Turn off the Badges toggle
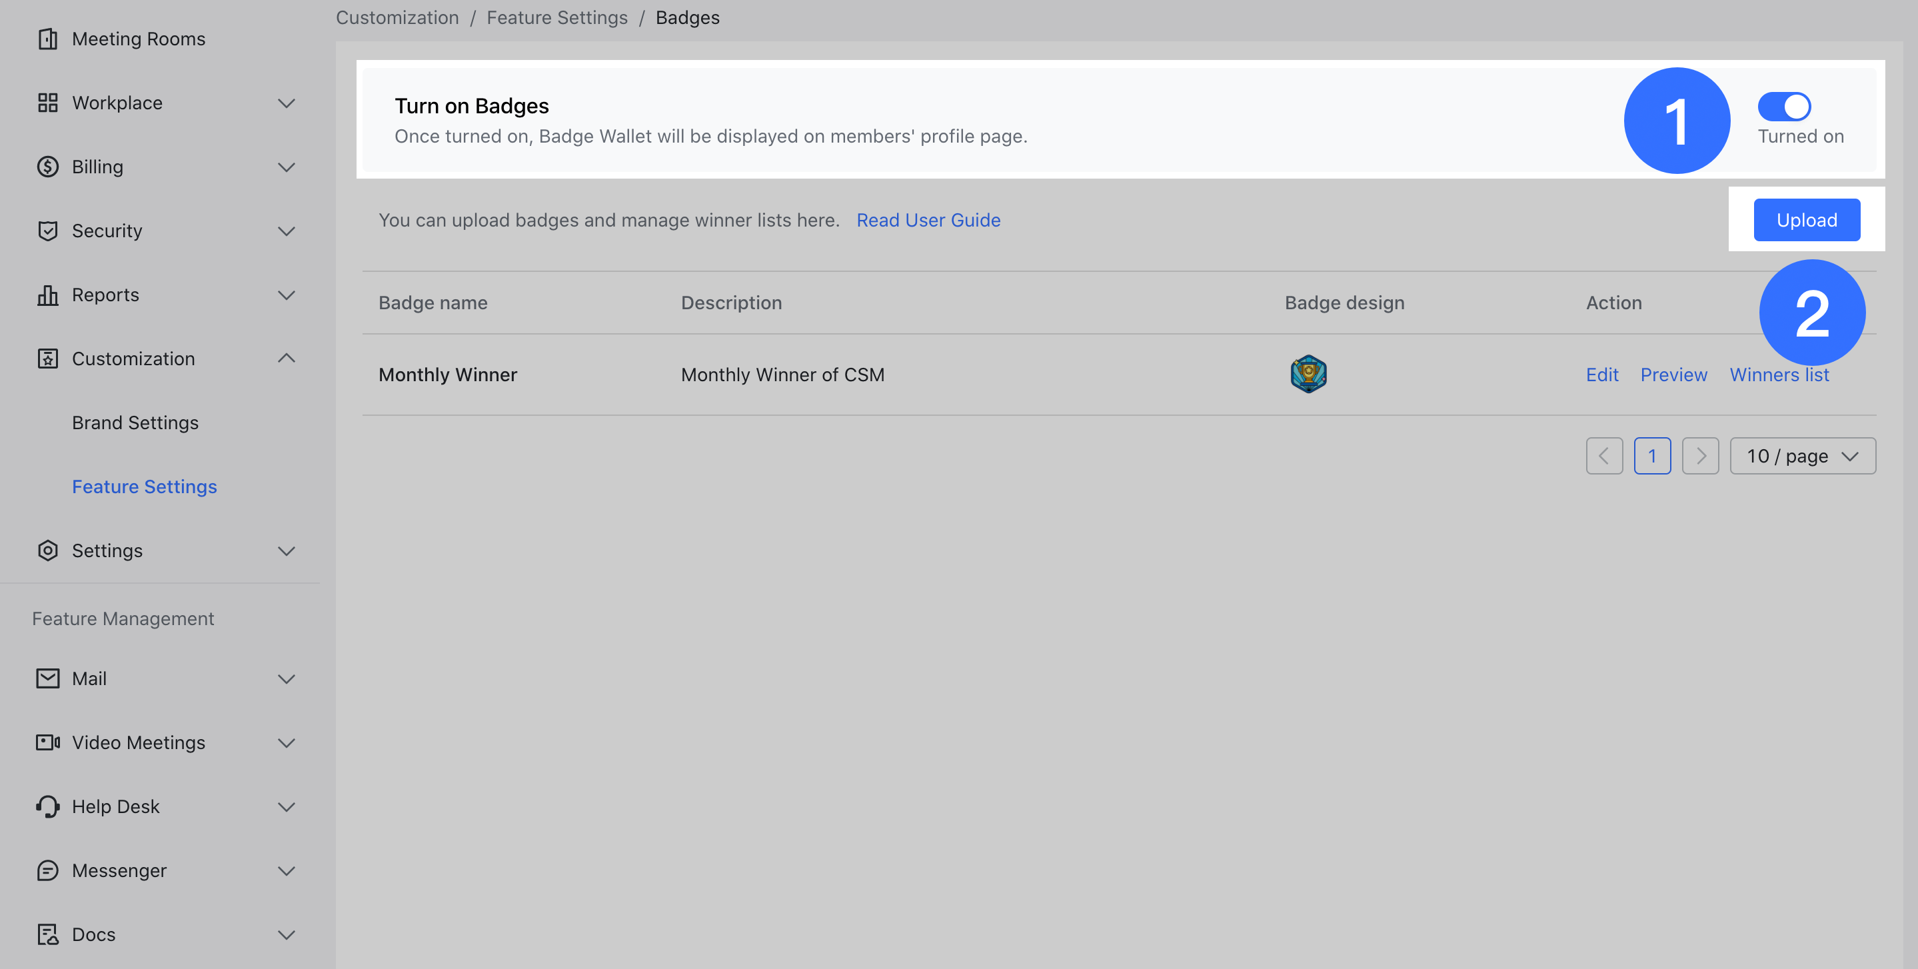The width and height of the screenshot is (1918, 969). coord(1784,107)
